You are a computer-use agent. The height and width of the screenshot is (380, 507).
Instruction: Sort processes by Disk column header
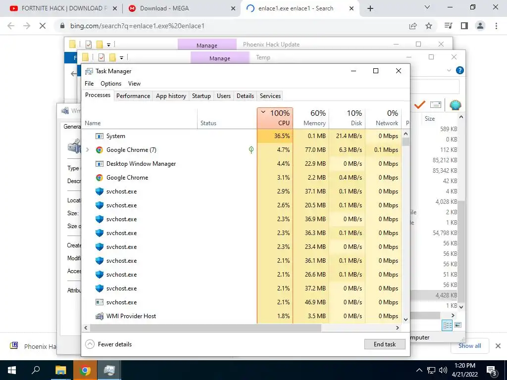[347, 118]
